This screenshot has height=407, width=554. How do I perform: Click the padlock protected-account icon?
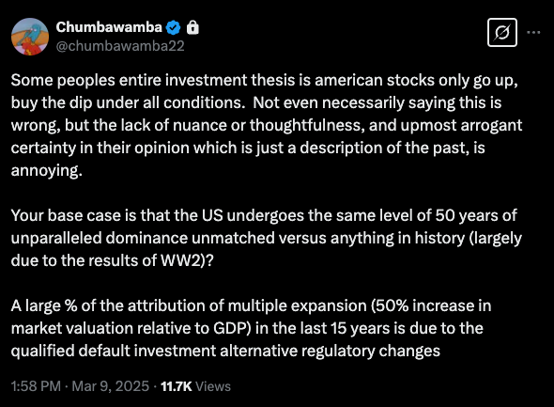(x=192, y=27)
